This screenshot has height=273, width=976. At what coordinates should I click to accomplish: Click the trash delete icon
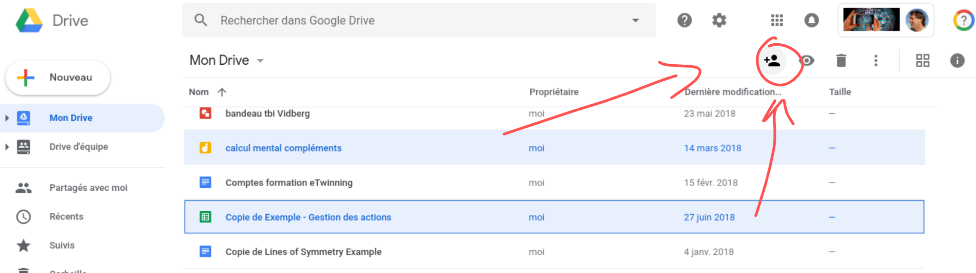(x=841, y=61)
